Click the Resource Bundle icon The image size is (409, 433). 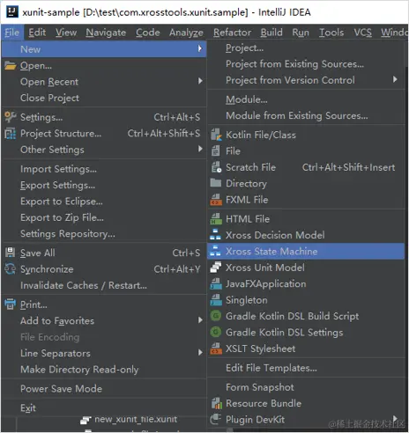(217, 403)
